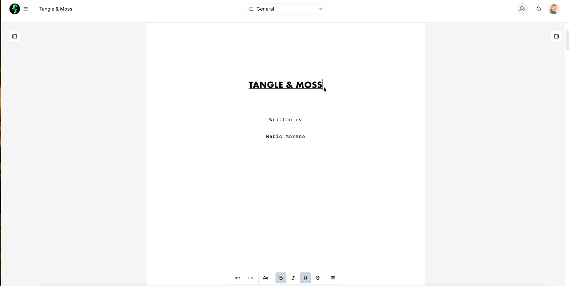Open the hamburger main menu

26,9
